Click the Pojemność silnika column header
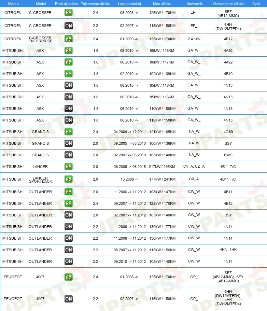 pos(95,4)
